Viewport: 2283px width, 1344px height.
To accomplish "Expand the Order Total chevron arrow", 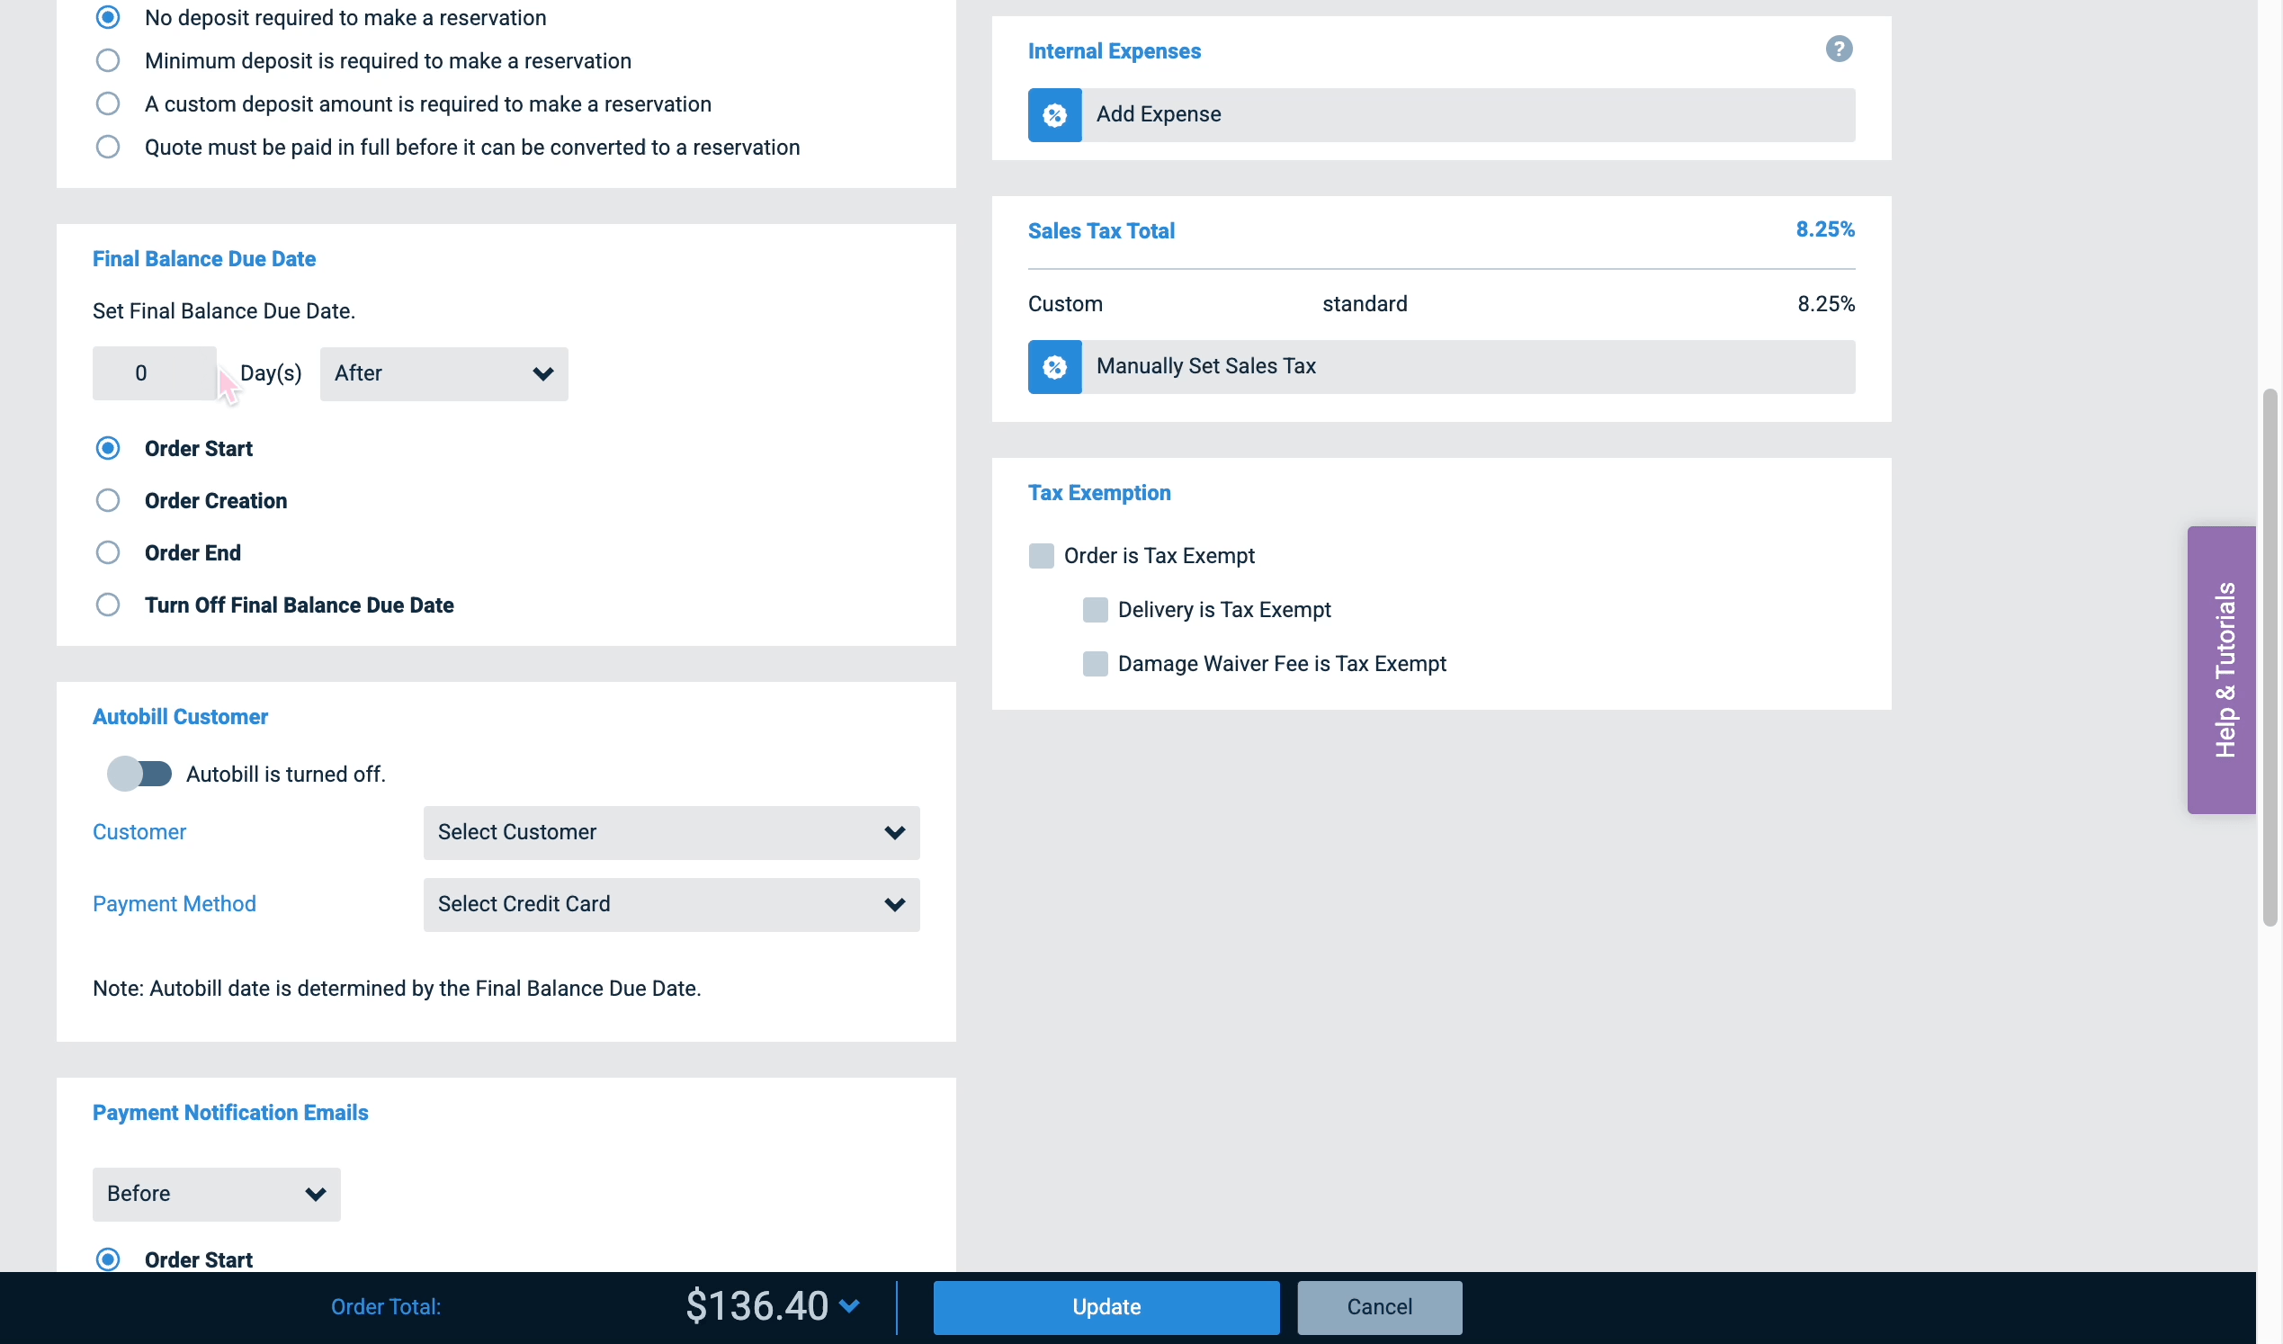I will [x=849, y=1305].
